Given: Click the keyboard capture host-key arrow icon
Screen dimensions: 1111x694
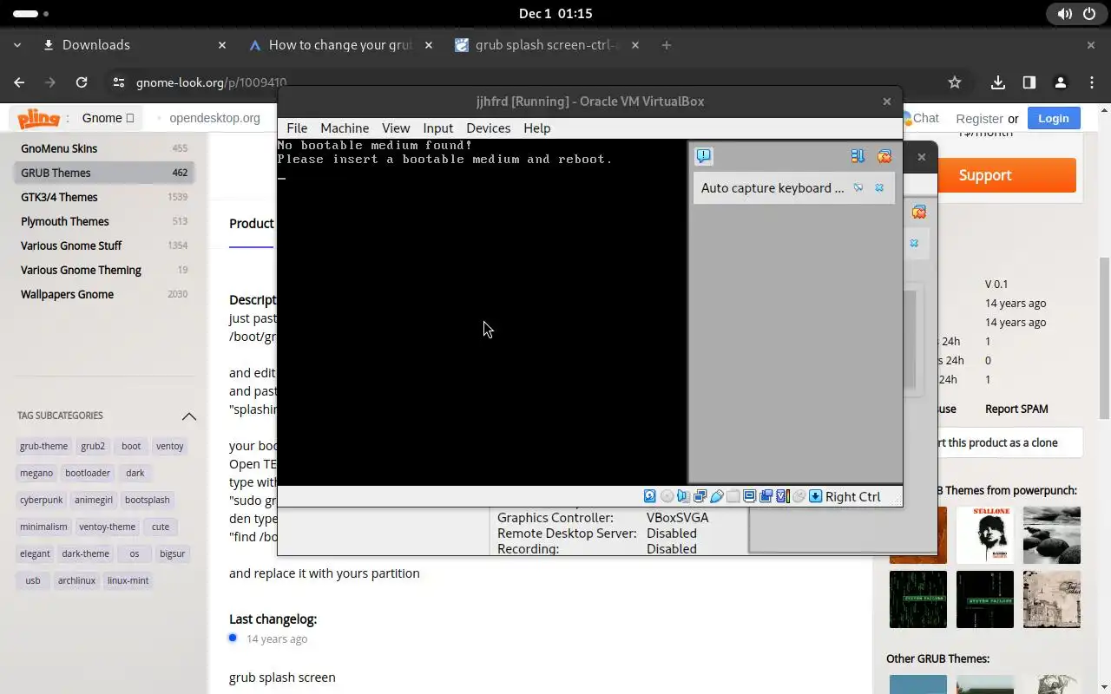Looking at the screenshot, I should pos(815,496).
